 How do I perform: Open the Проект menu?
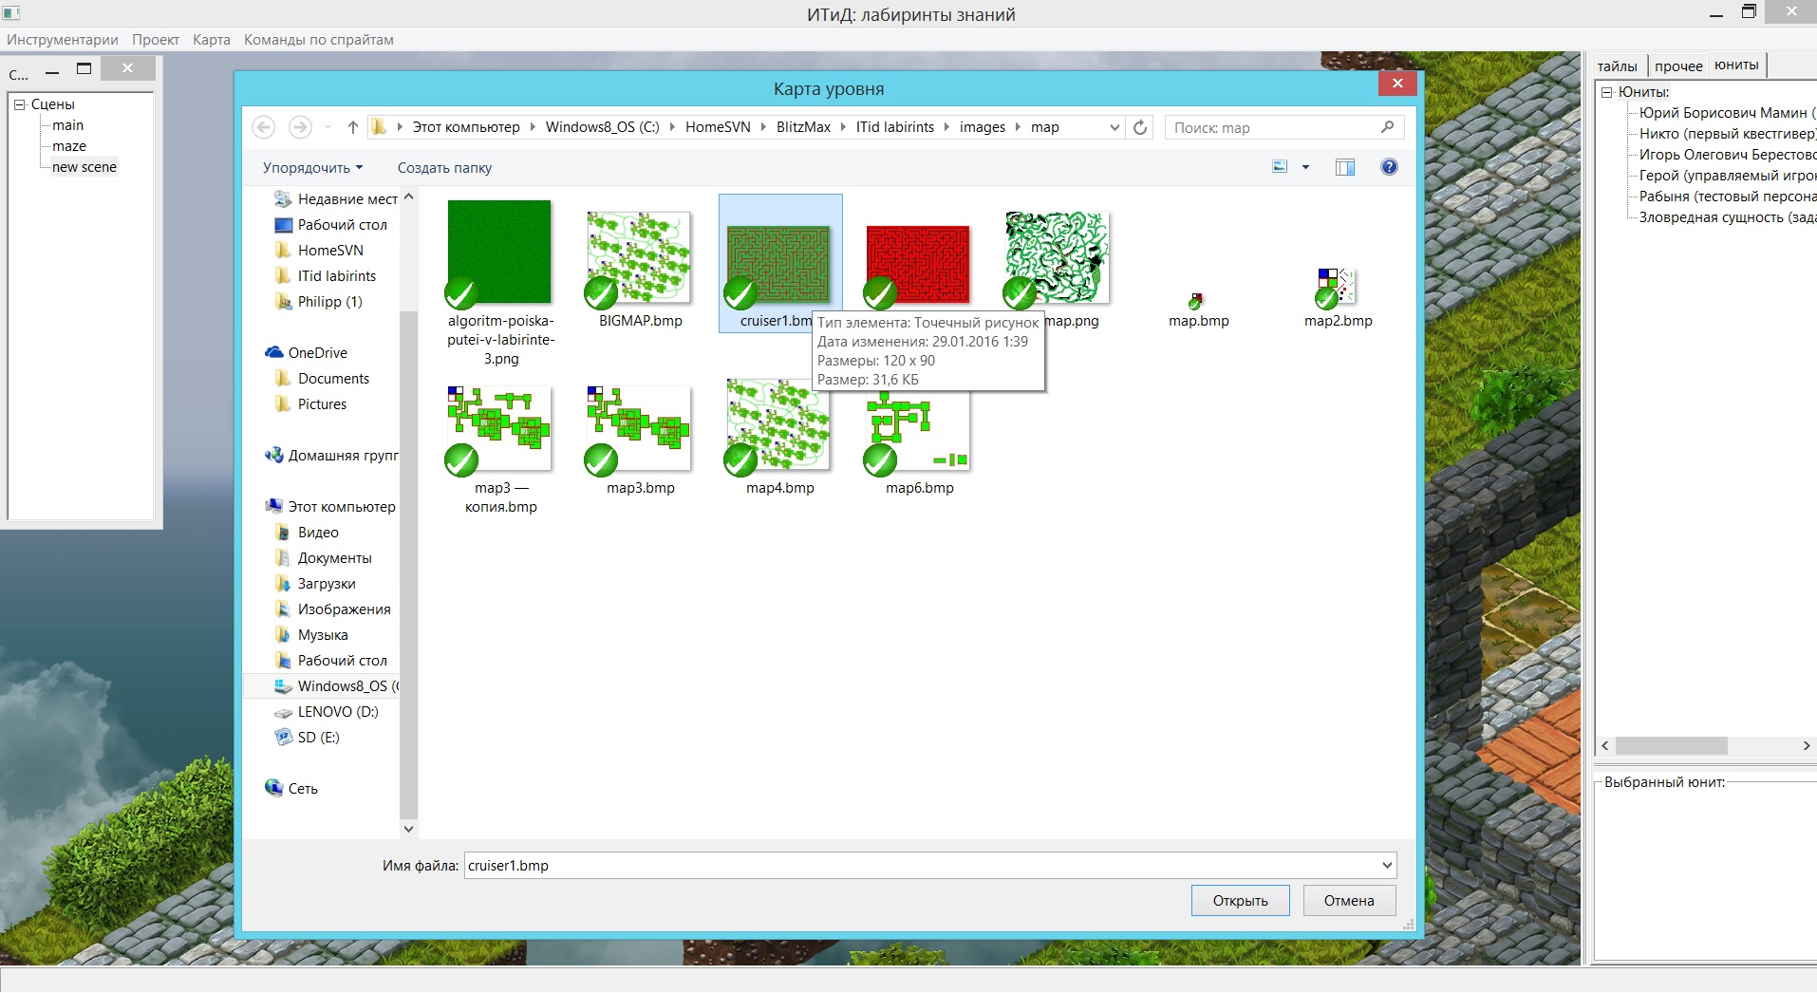pyautogui.click(x=156, y=40)
